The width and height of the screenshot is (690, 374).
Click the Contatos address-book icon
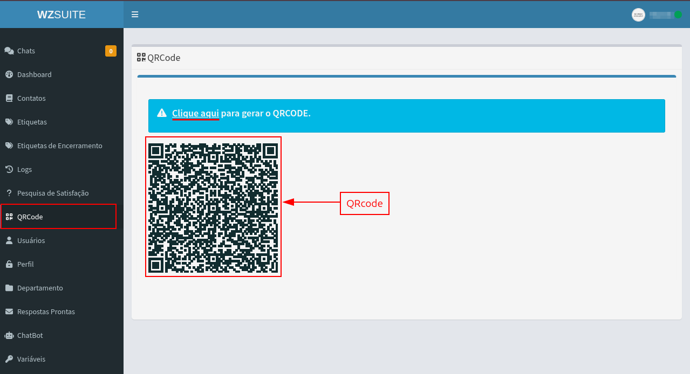coord(9,98)
